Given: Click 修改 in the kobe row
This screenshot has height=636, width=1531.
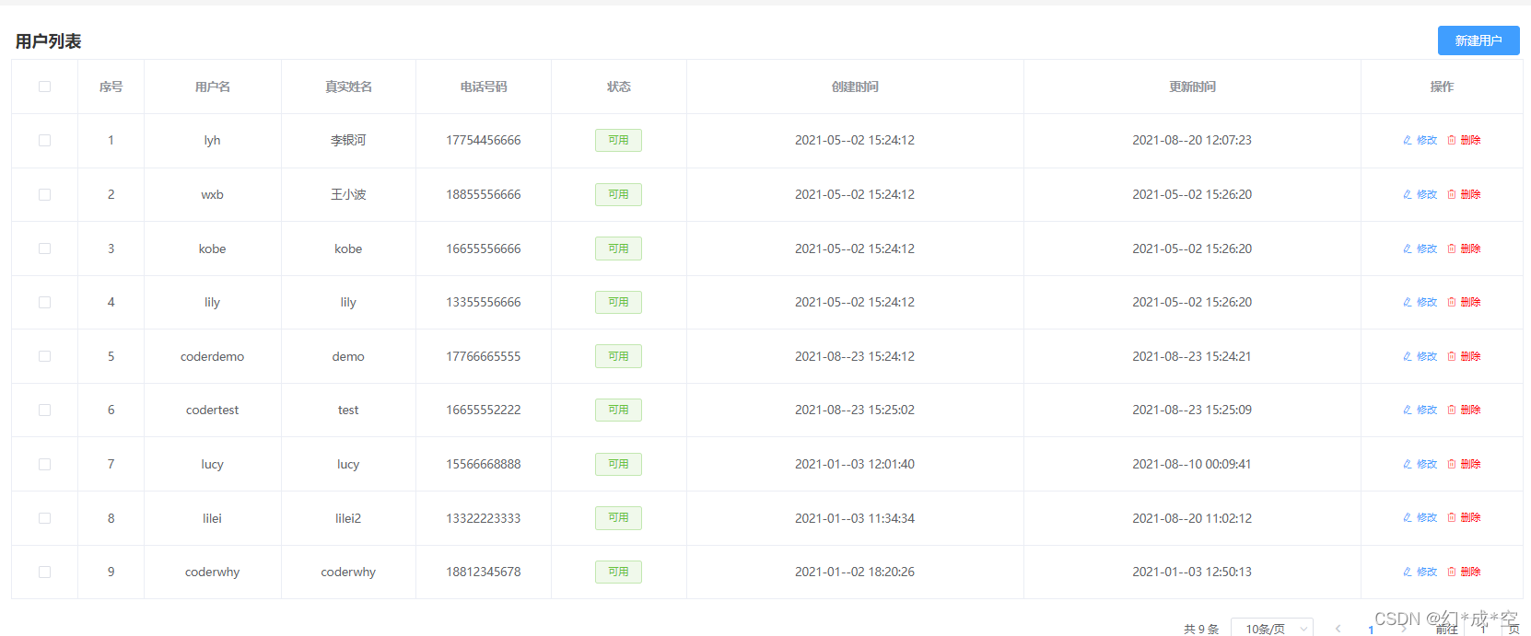Looking at the screenshot, I should point(1420,249).
